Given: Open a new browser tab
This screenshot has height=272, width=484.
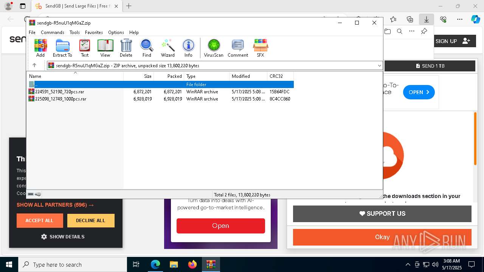Looking at the screenshot, I should [x=129, y=6].
